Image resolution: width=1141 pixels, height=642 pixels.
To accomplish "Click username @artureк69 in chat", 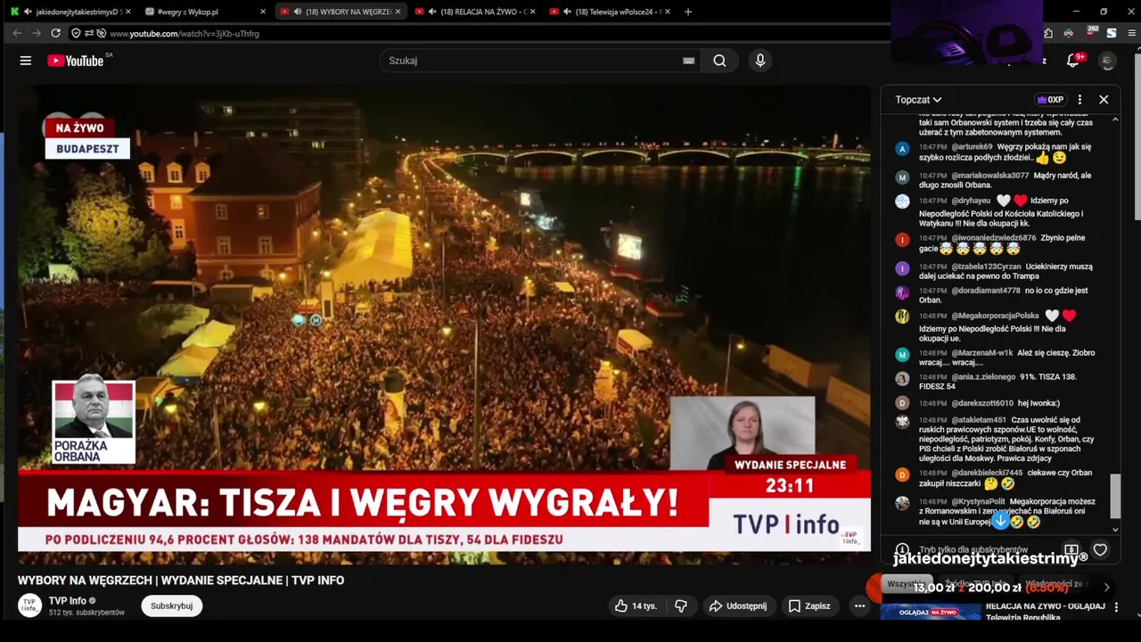I will [972, 147].
